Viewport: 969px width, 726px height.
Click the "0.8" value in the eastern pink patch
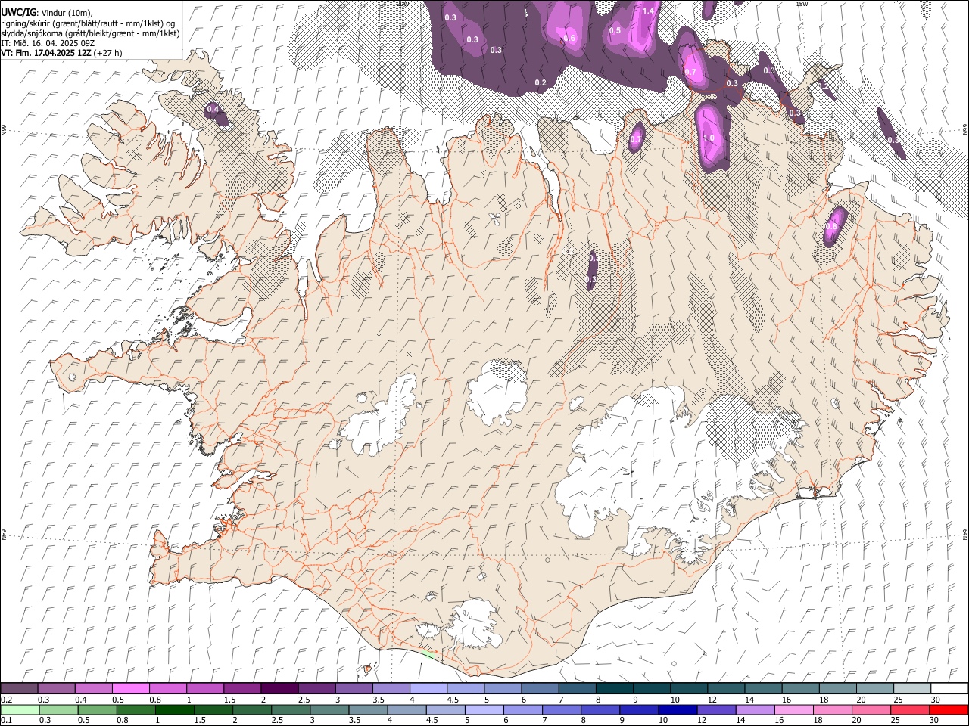[x=831, y=226]
